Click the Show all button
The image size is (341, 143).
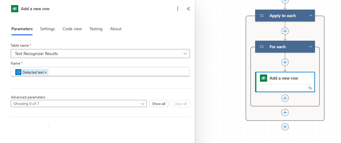159,104
